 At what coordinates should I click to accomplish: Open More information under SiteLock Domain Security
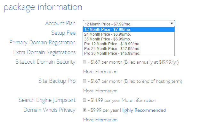[x=100, y=72]
